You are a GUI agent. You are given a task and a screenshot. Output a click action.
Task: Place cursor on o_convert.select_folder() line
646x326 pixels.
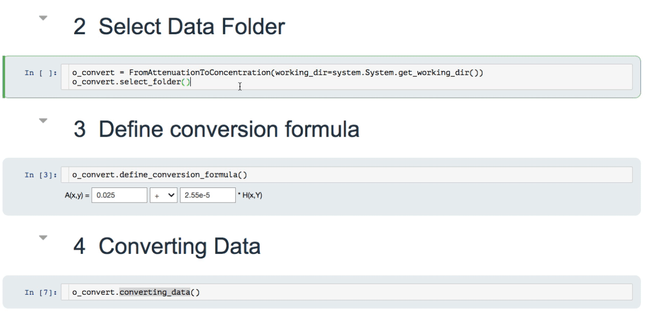(131, 82)
